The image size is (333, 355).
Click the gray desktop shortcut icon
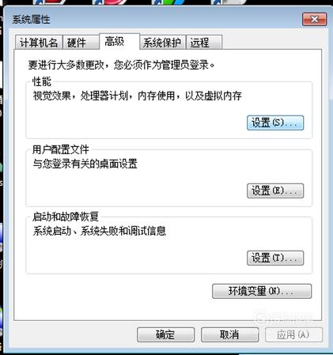click(228, 2)
